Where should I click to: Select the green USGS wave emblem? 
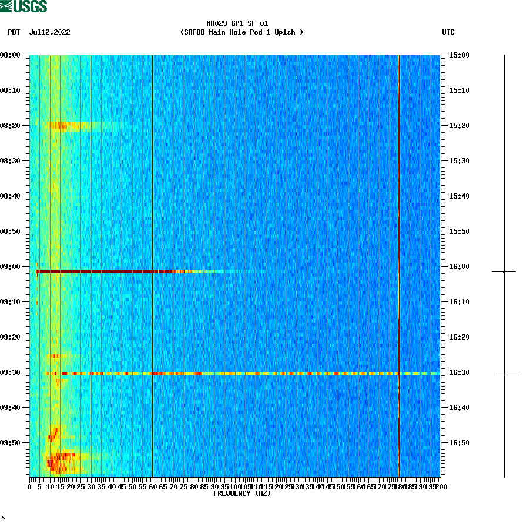click(x=6, y=6)
